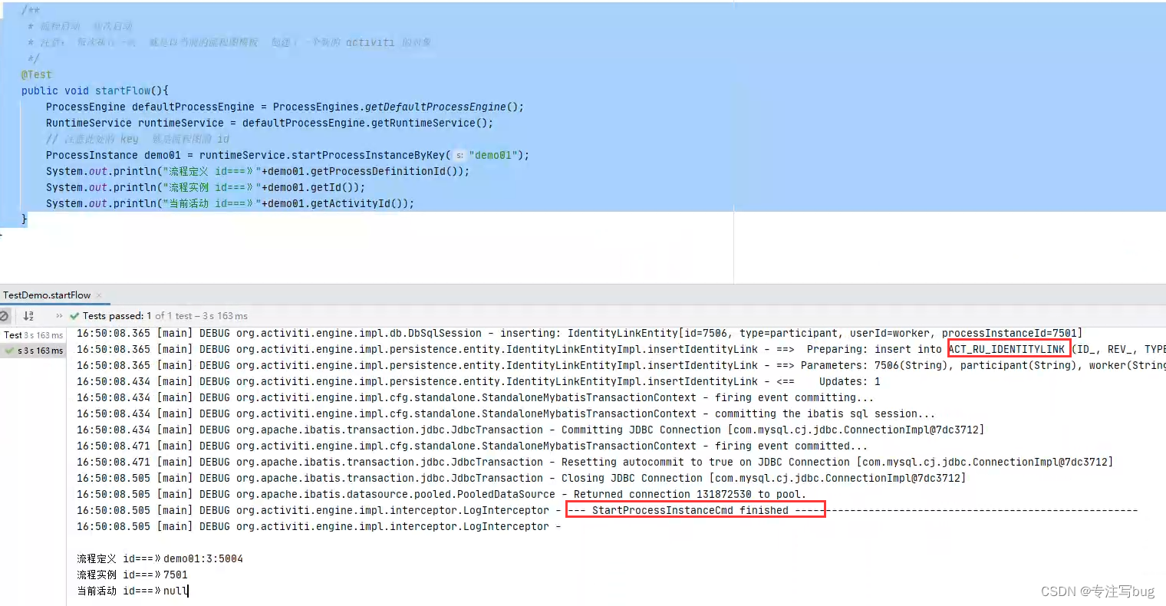Sort test results alphabetically
The image size is (1166, 606).
[28, 316]
